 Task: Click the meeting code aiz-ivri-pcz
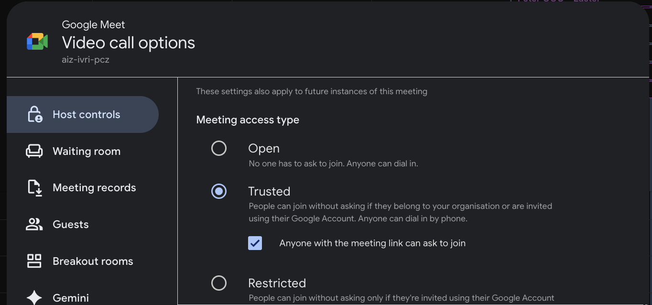point(86,59)
